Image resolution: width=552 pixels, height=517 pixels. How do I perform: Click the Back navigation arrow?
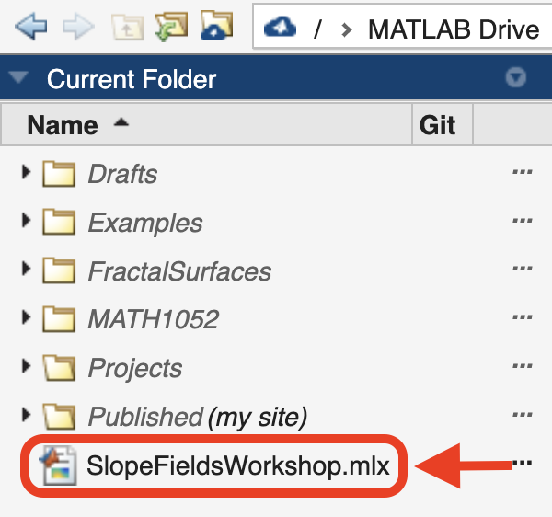tap(31, 27)
